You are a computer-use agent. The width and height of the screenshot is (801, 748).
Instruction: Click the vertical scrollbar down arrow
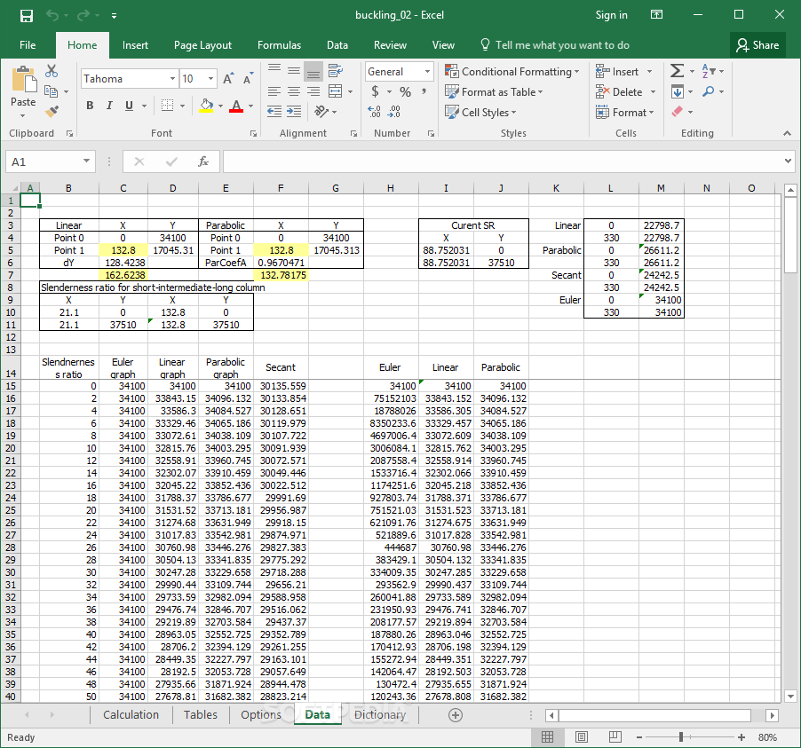point(790,696)
